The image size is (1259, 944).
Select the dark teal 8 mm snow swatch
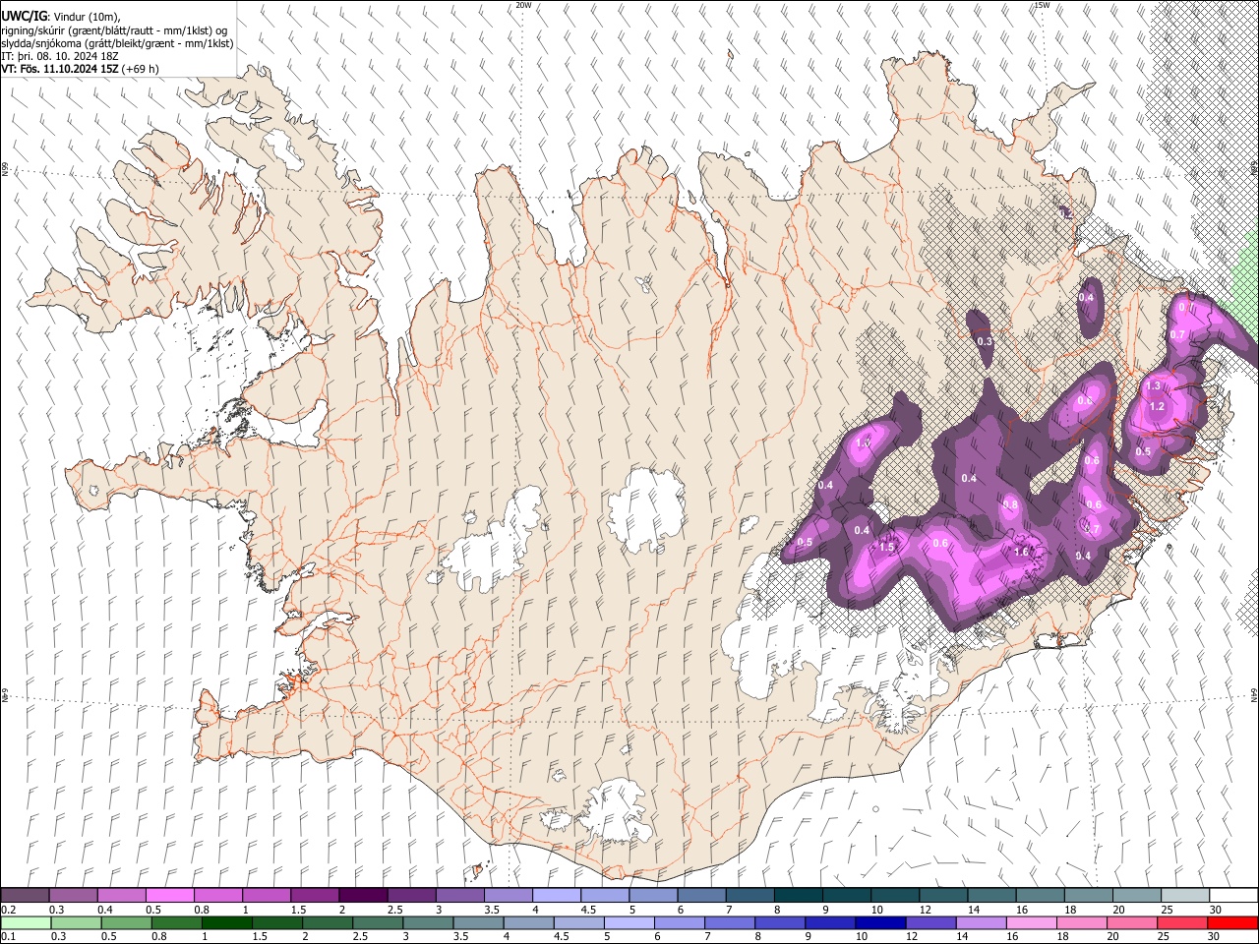(x=798, y=895)
